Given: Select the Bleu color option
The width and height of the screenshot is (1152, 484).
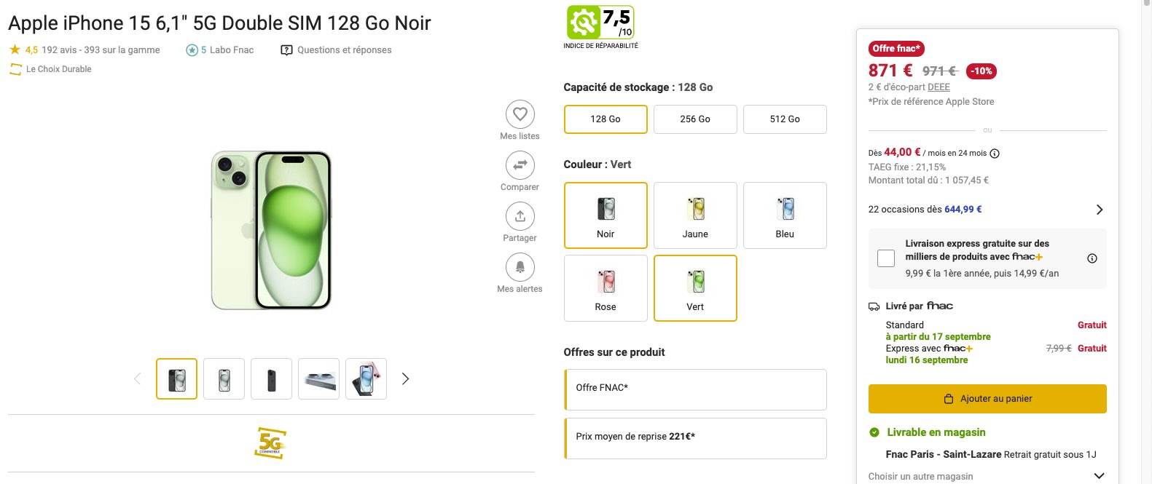Looking at the screenshot, I should 785,215.
